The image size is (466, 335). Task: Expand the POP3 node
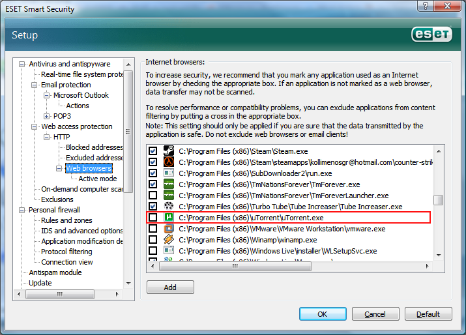47,116
